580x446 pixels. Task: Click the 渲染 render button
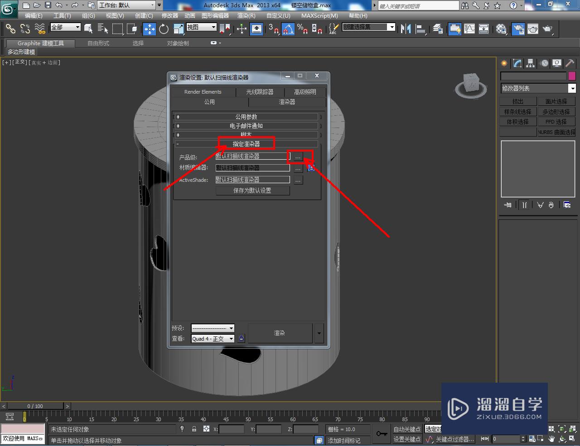pyautogui.click(x=280, y=333)
